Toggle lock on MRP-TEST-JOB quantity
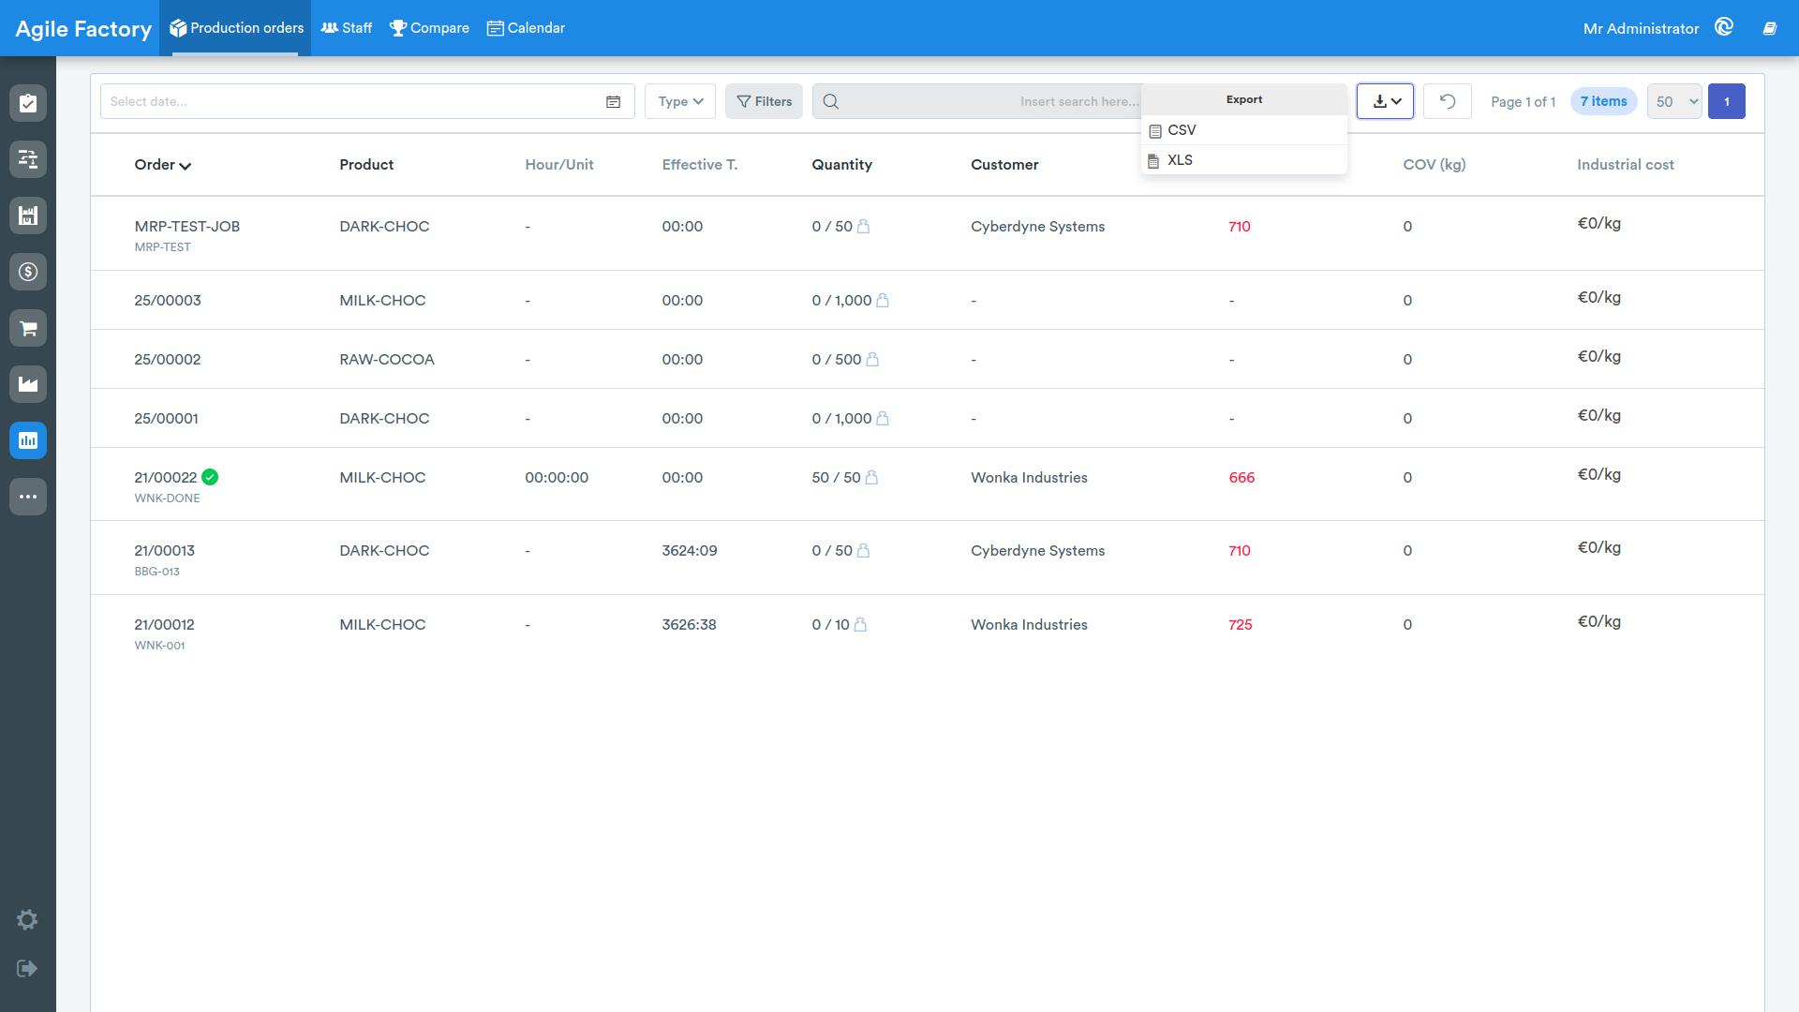This screenshot has width=1799, height=1012. point(864,226)
